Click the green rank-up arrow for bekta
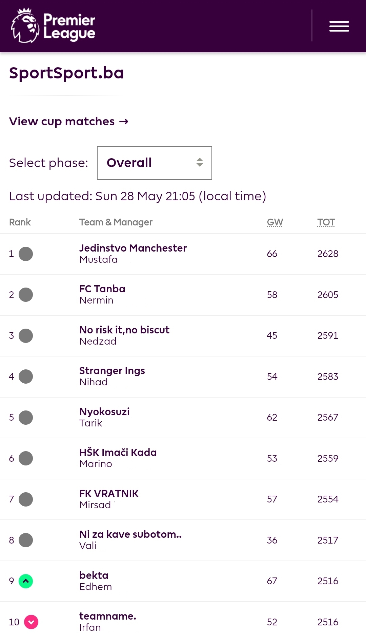The width and height of the screenshot is (366, 642). click(x=26, y=581)
